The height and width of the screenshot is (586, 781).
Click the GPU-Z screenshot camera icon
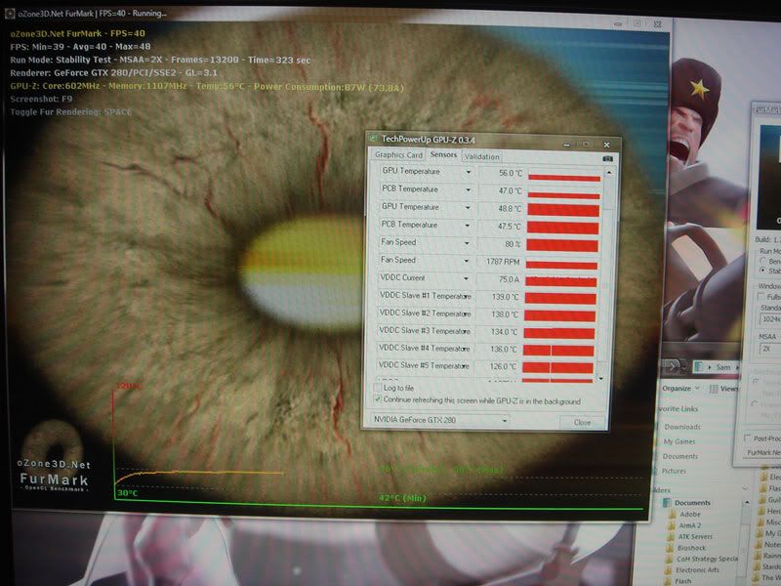coord(607,156)
